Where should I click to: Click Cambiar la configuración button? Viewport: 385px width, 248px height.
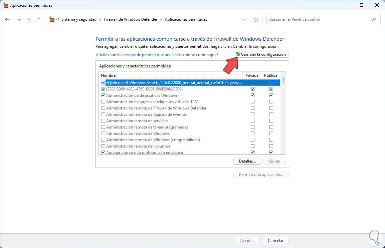[261, 54]
